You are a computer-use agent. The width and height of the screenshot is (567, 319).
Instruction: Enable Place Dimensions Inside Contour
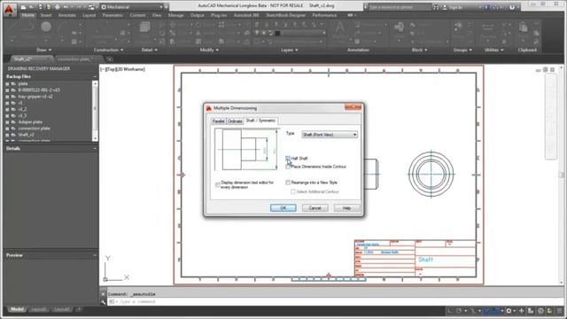point(288,167)
